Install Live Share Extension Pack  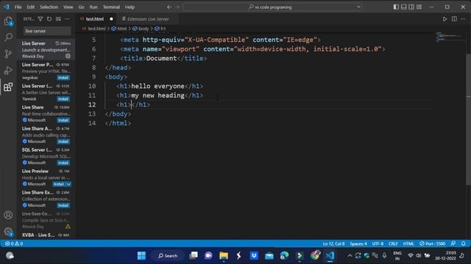63,205
